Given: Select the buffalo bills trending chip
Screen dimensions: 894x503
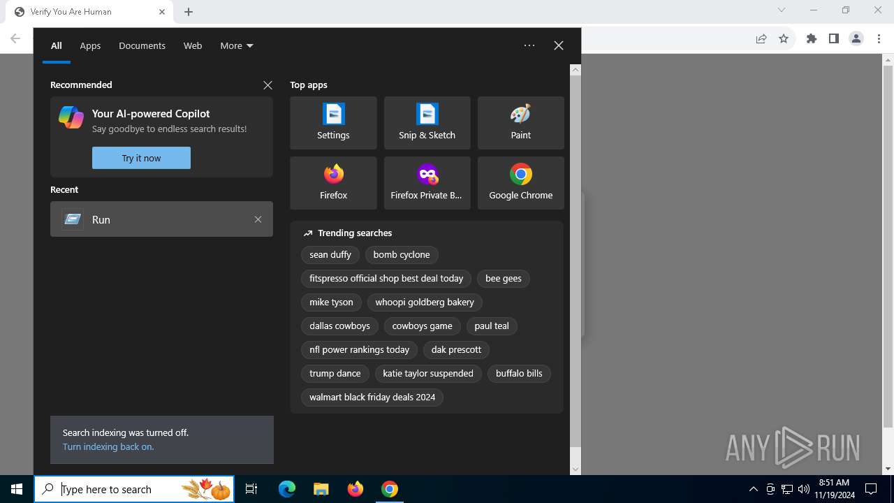Looking at the screenshot, I should click(x=519, y=374).
